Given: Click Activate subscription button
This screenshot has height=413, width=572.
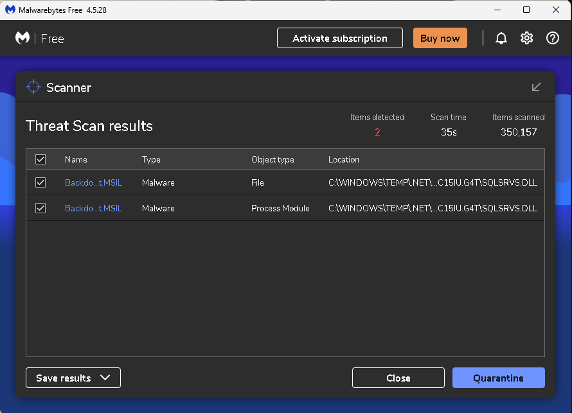Looking at the screenshot, I should (339, 38).
